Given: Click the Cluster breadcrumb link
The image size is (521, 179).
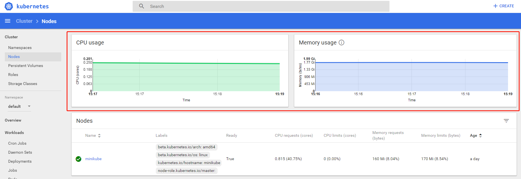Looking at the screenshot, I should [24, 21].
